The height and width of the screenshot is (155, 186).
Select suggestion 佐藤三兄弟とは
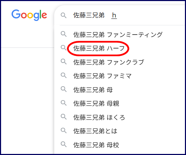click(x=95, y=131)
